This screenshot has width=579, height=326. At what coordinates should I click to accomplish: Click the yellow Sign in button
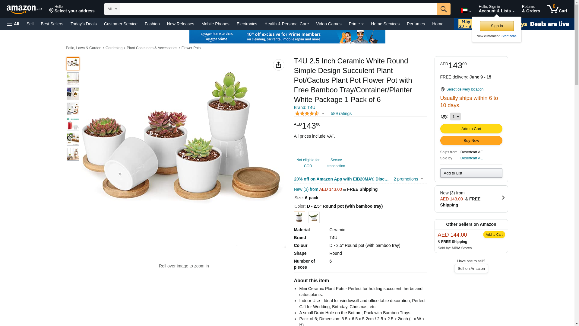(x=497, y=26)
